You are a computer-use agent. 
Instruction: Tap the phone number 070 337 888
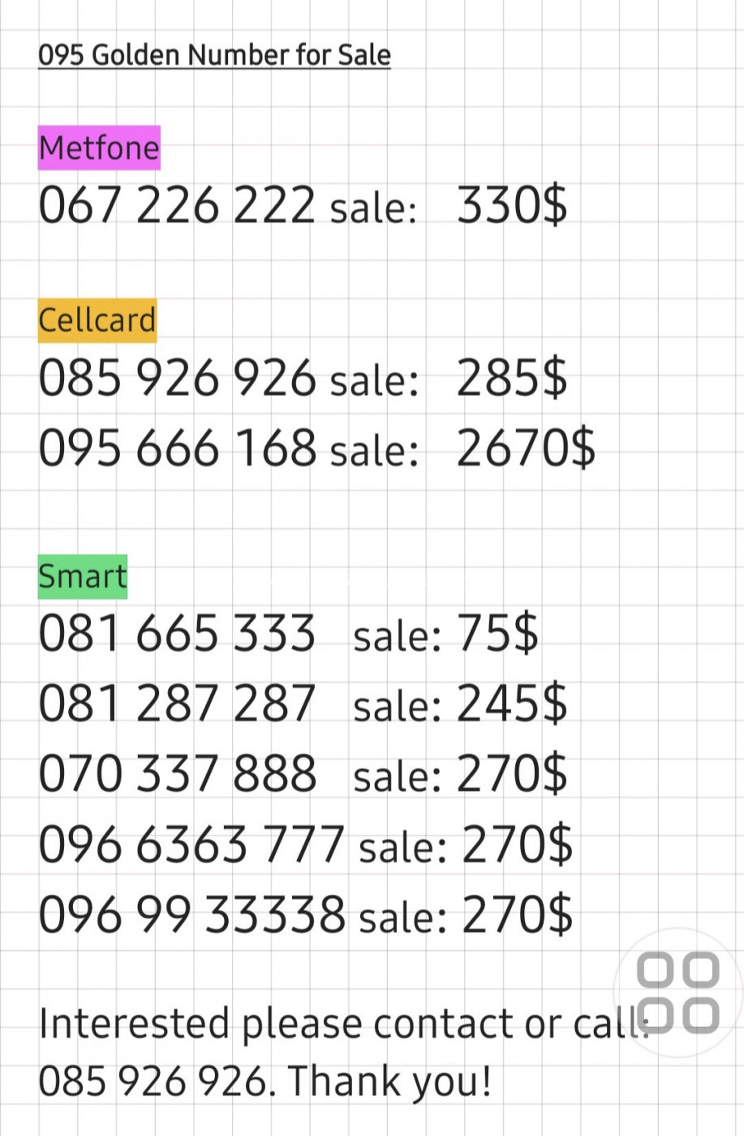(x=176, y=773)
